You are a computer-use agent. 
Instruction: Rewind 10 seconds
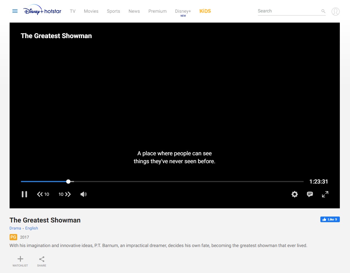43,194
